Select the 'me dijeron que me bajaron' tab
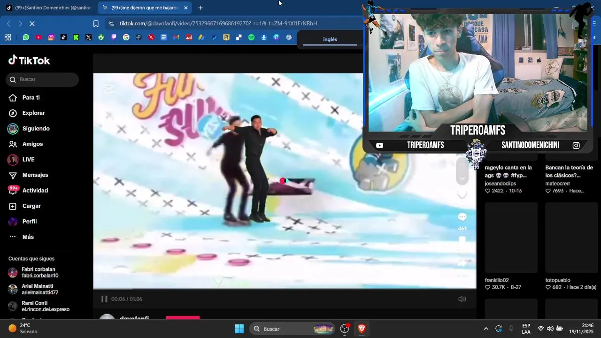Viewport: 601px width, 338px height. pos(145,8)
